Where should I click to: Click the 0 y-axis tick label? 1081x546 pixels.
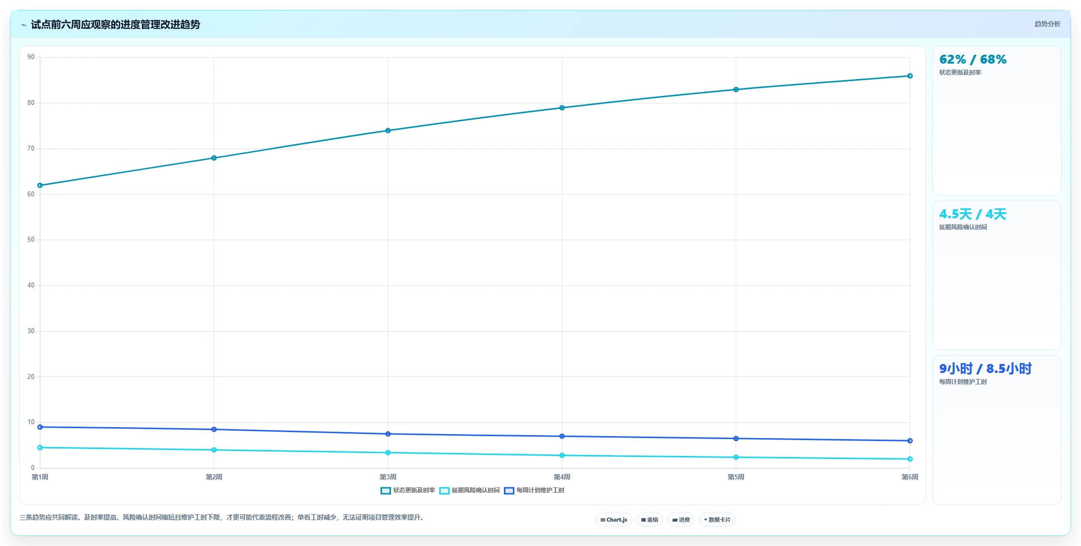click(33, 467)
